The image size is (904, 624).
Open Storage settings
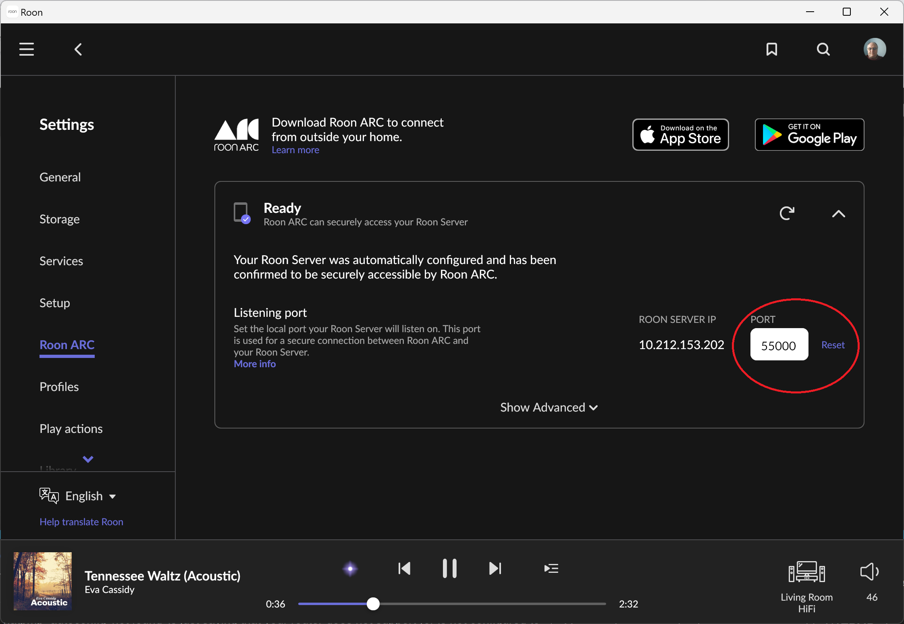[x=59, y=219]
